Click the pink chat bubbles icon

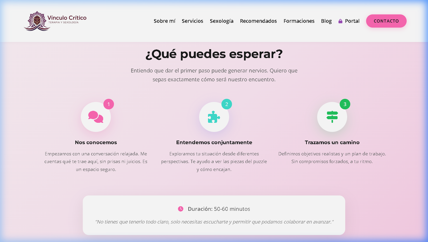click(96, 117)
